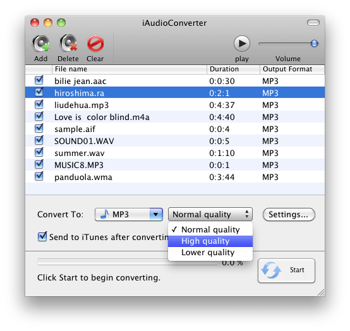Image resolution: width=350 pixels, height=331 pixels.
Task: Select the MUSIC8.MP3 file name
Action: pyautogui.click(x=79, y=165)
